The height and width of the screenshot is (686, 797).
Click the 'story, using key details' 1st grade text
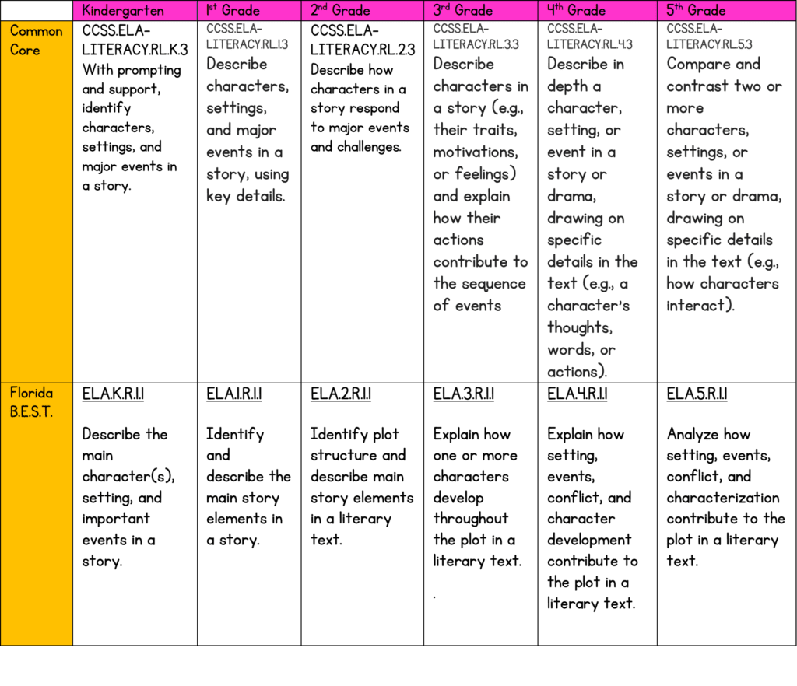(x=248, y=185)
